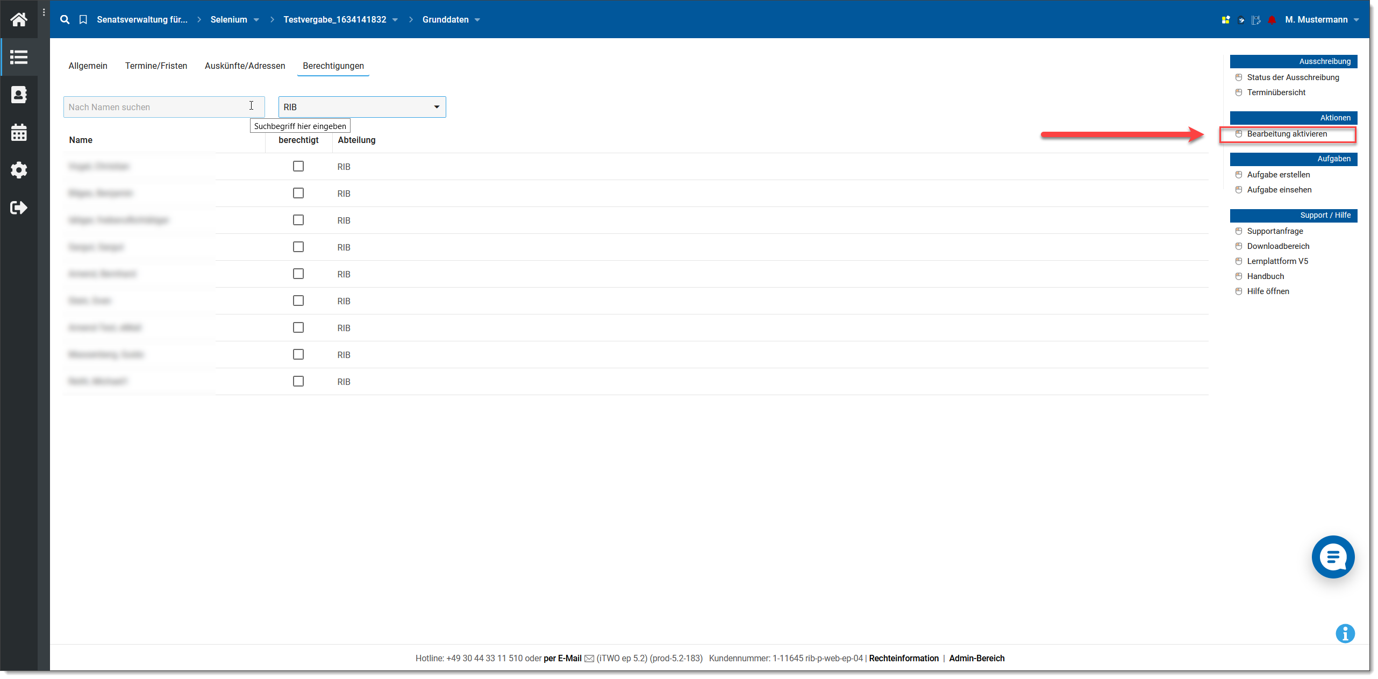Open Status der Ausschreibung
The width and height of the screenshot is (1378, 679).
click(1293, 77)
